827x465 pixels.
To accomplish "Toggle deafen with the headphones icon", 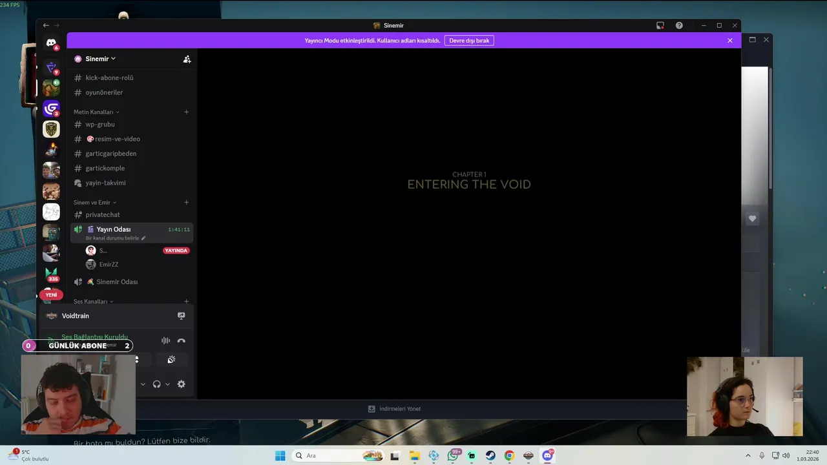I will point(156,384).
